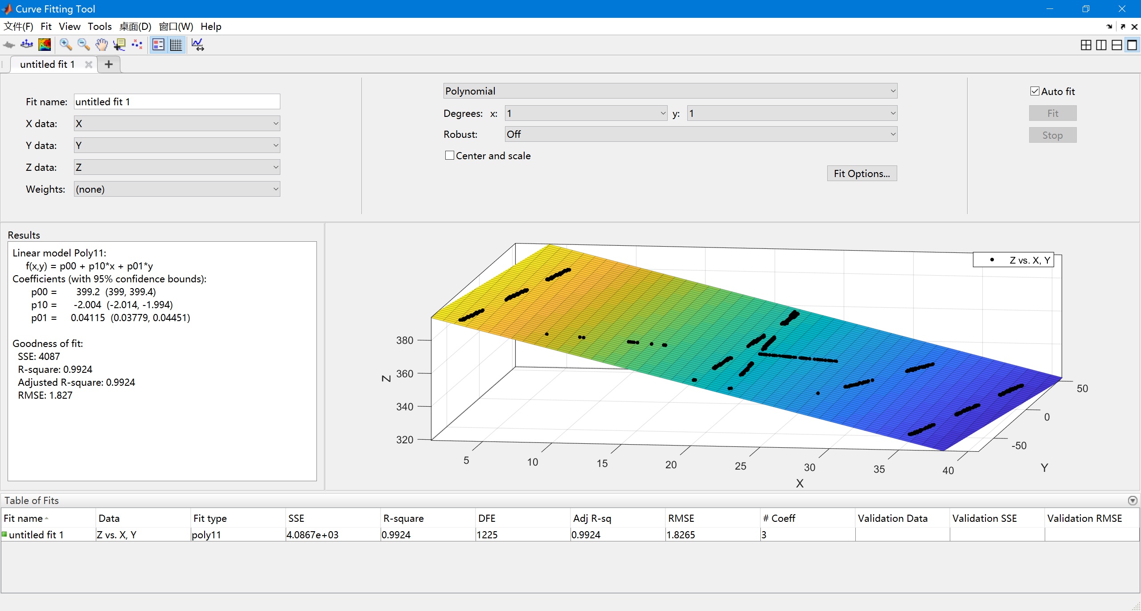
Task: Enable the Center and scale checkbox
Action: point(450,156)
